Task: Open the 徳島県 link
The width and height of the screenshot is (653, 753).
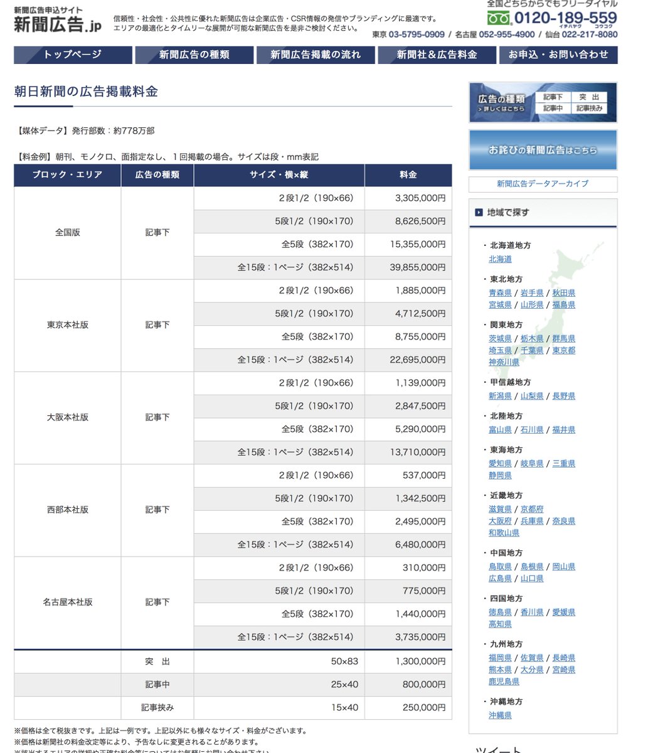Action: 501,613
